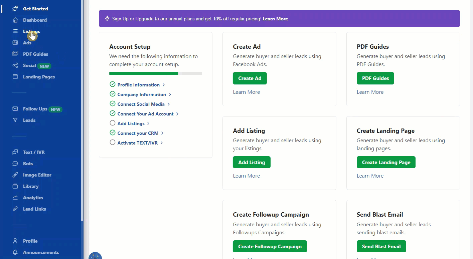Click the Bots chat bubble icon
Viewport: 473px width, 259px height.
[15, 164]
